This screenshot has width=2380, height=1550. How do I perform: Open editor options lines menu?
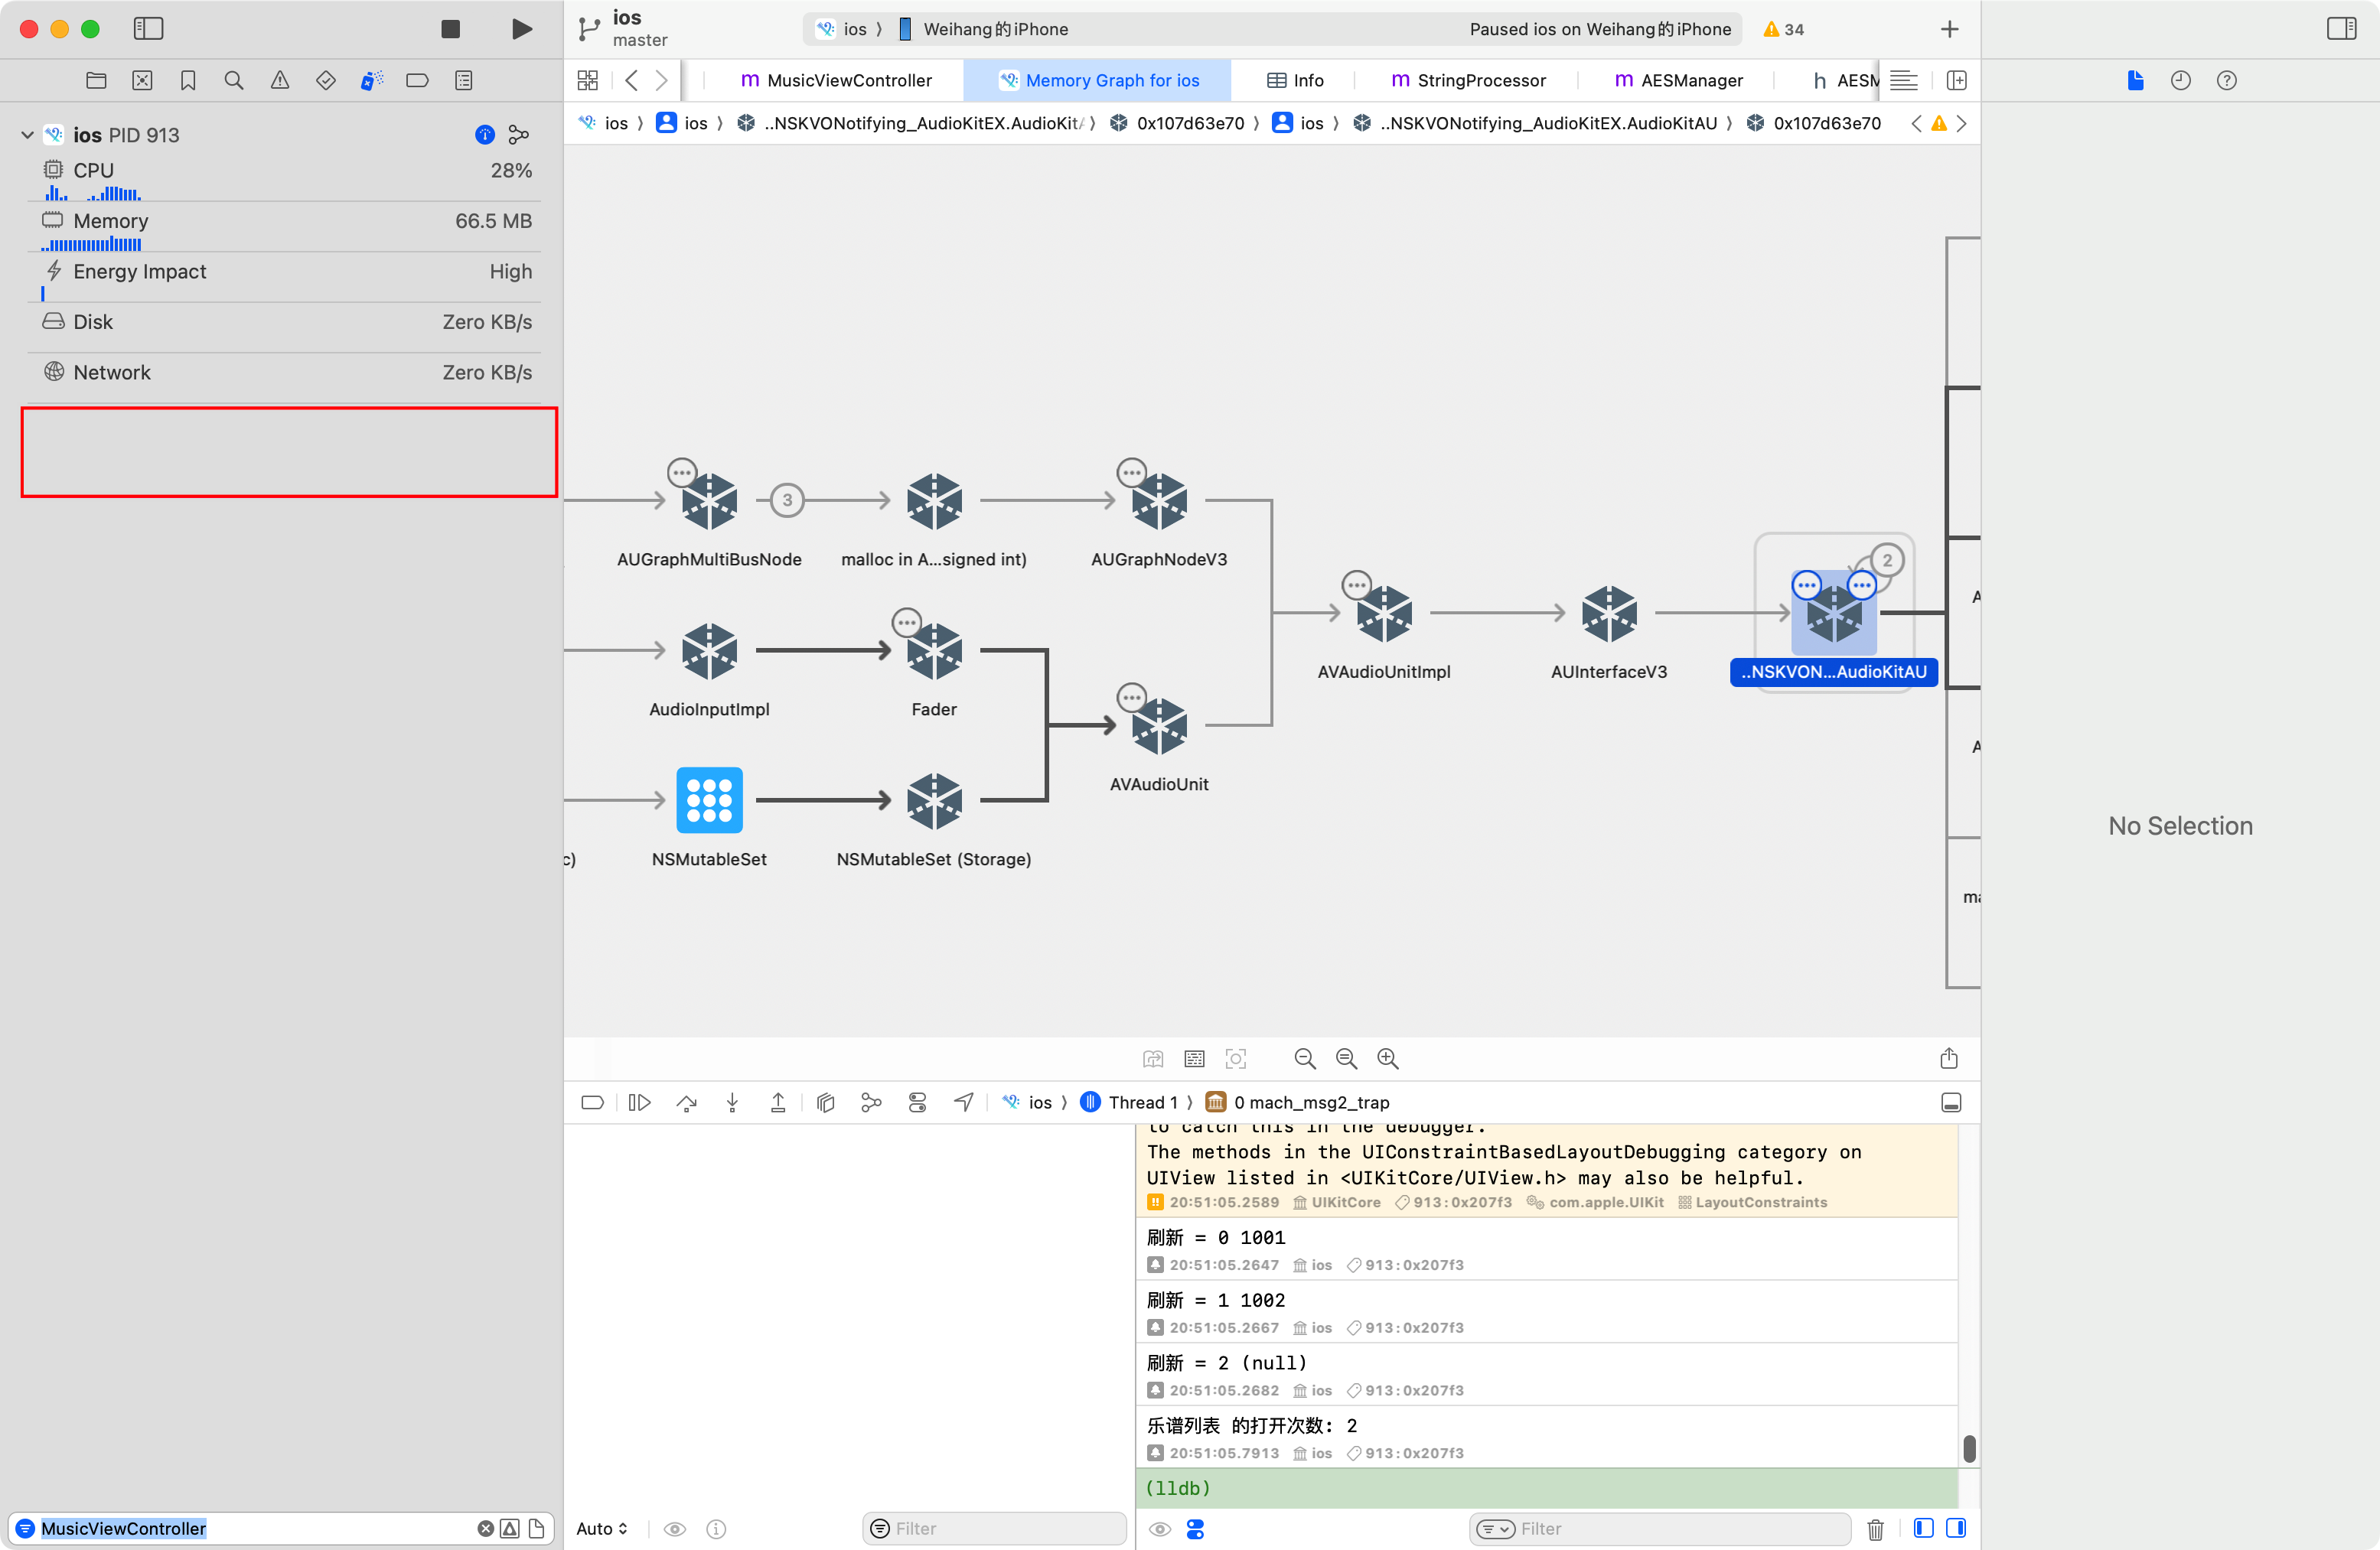coord(1904,80)
